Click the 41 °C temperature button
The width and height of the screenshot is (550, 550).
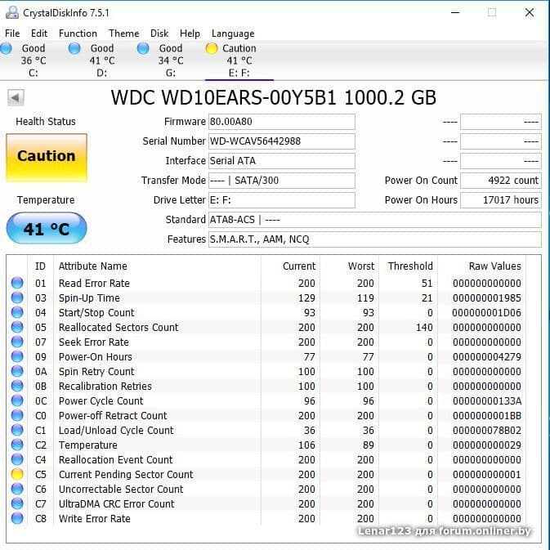tap(47, 228)
